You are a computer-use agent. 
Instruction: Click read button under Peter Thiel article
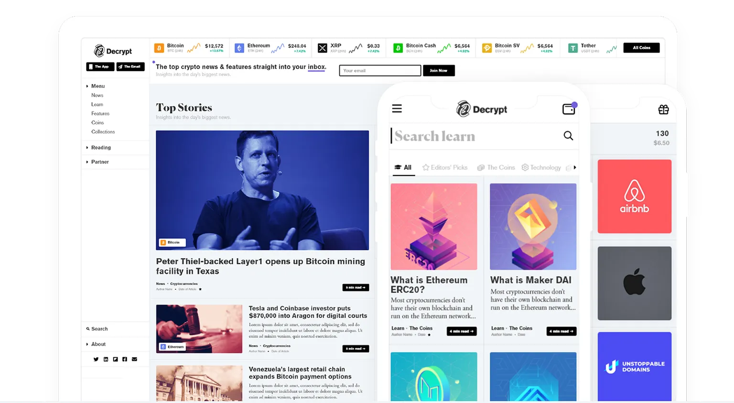tap(356, 287)
